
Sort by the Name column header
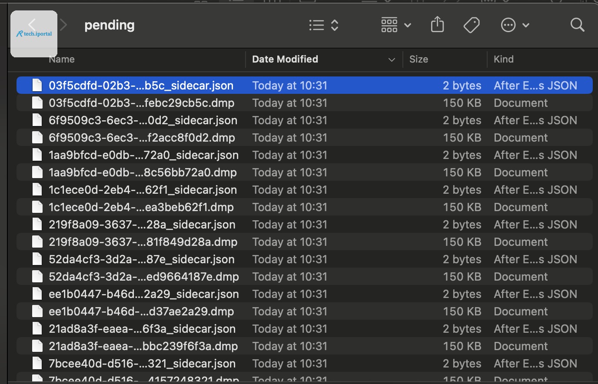click(x=62, y=59)
